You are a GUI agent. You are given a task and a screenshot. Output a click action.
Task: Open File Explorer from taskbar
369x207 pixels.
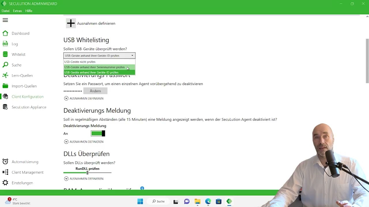point(197,202)
